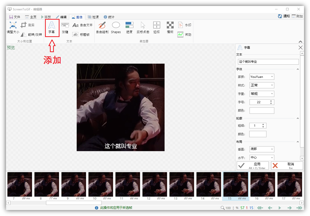310x216 pixels.
Task: Select frame 12 thumbnail in timeline
Action: pyautogui.click(x=155, y=184)
